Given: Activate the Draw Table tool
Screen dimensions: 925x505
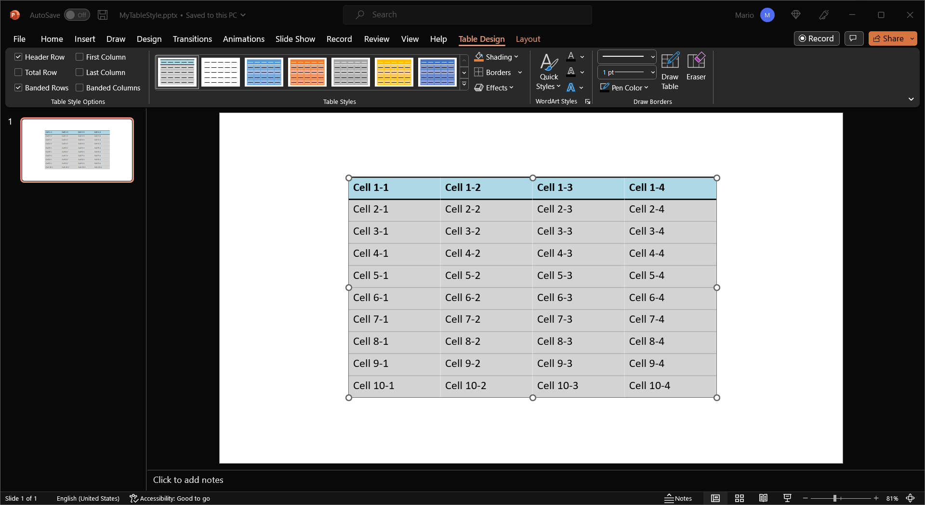Looking at the screenshot, I should 670,71.
